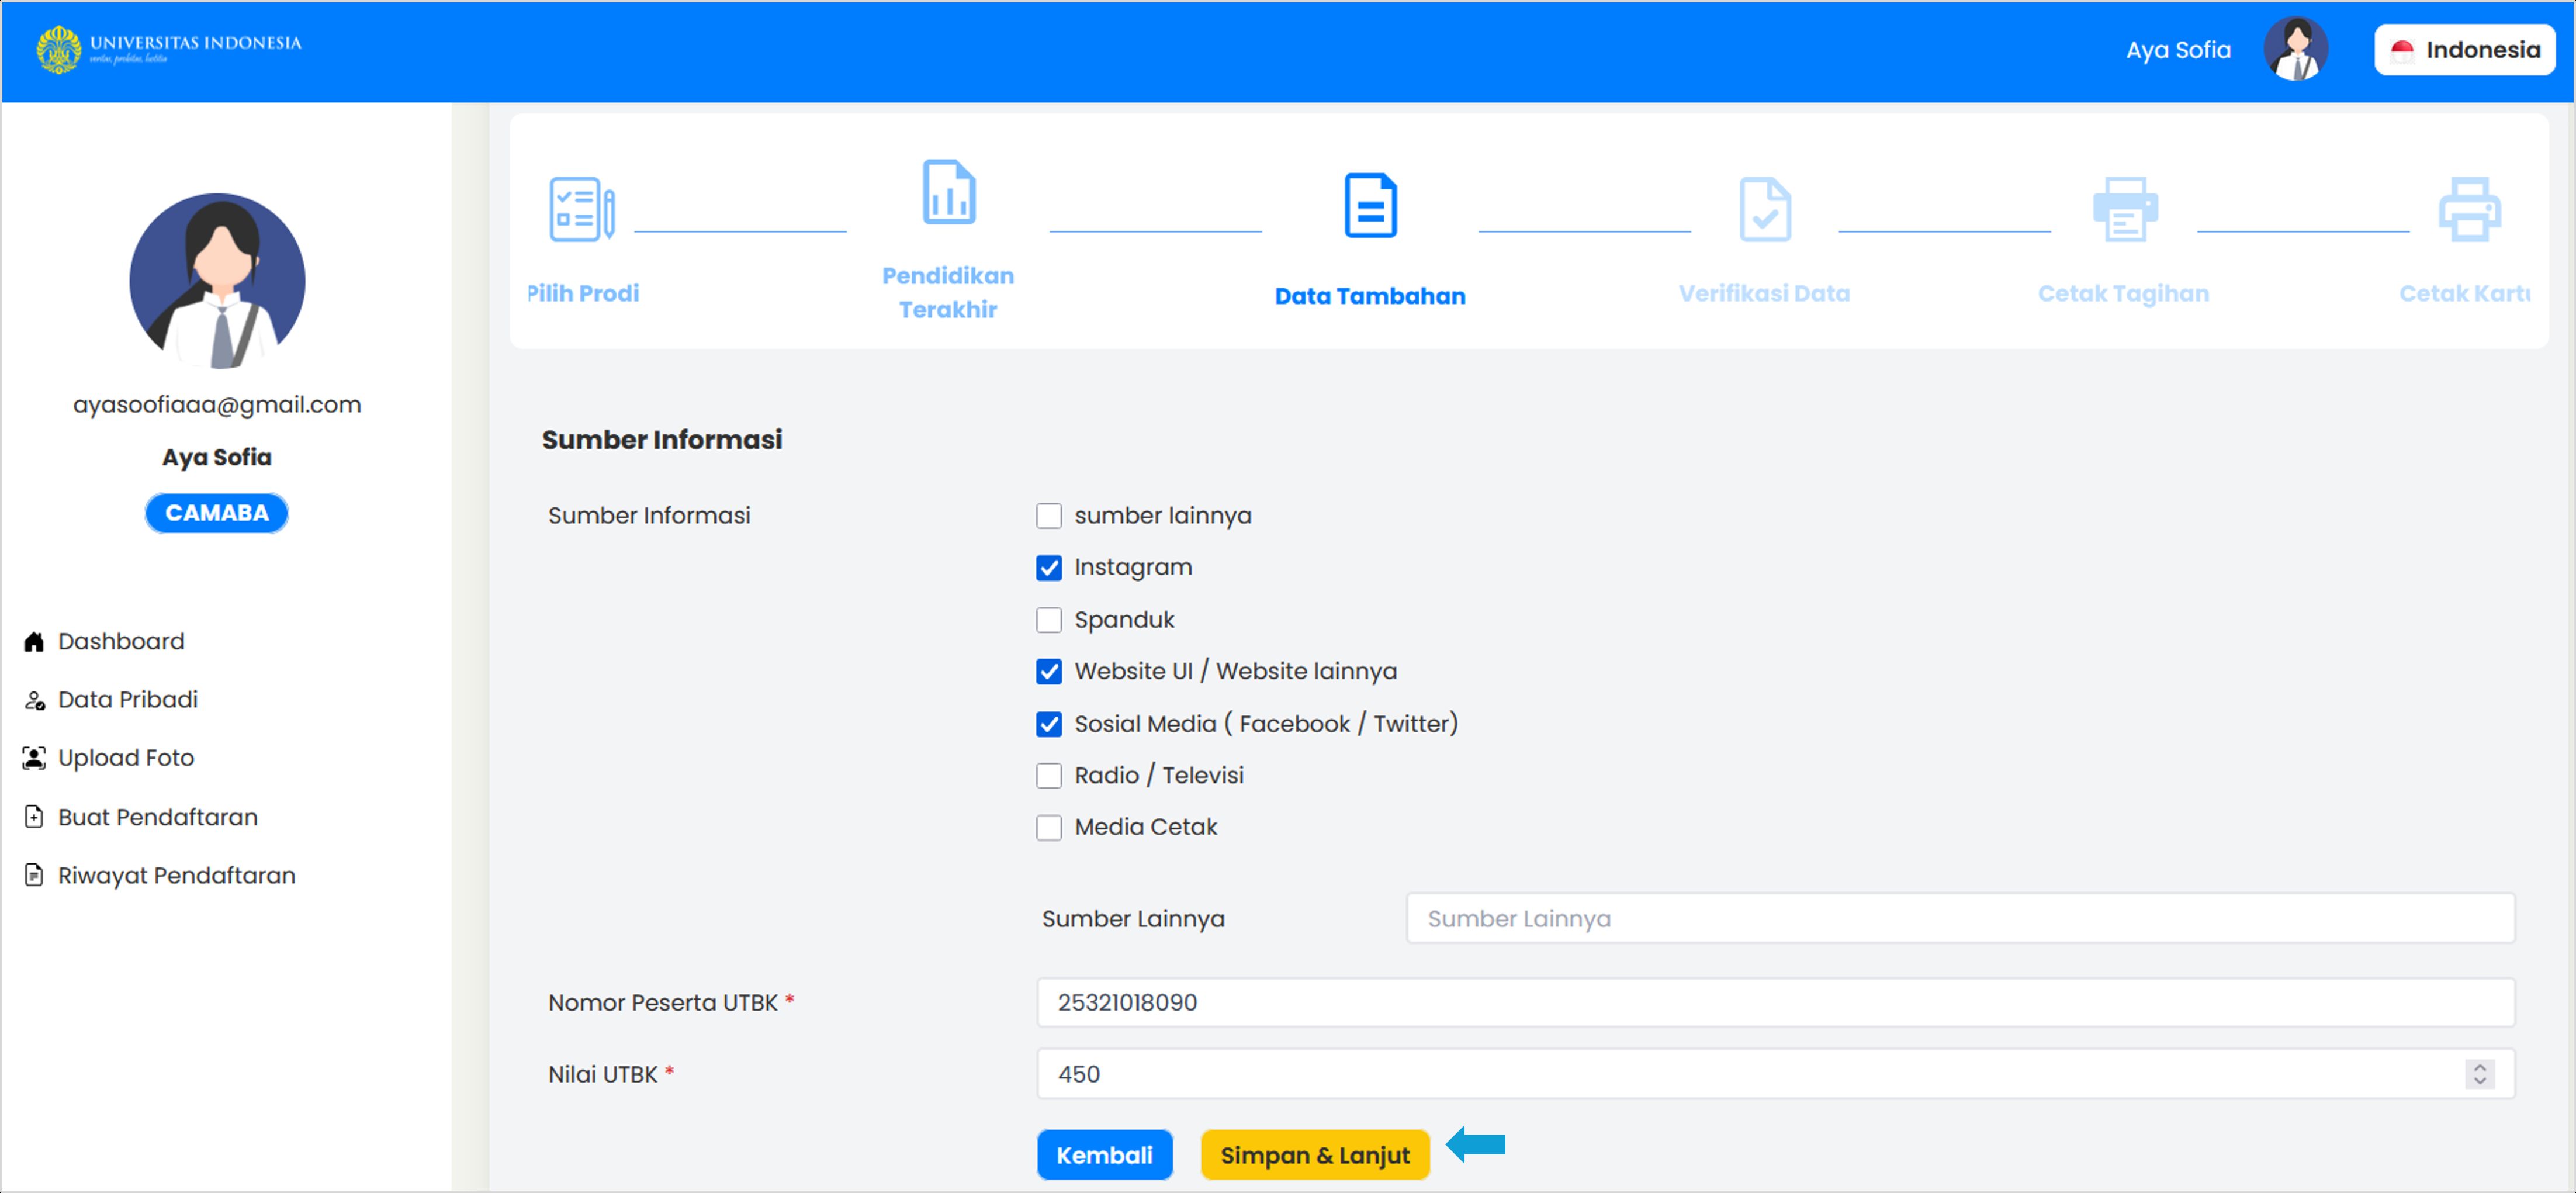Click the Sumber Lainnya text field
This screenshot has width=2576, height=1193.
(1959, 918)
